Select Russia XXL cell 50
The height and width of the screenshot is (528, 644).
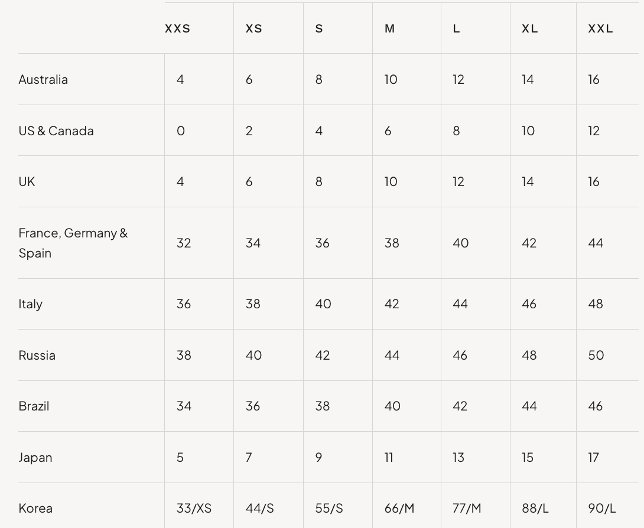click(x=596, y=355)
